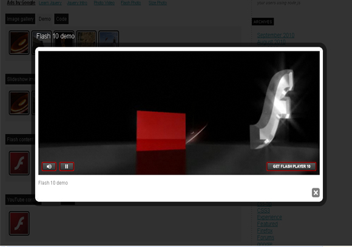Screen dimensions: 352x247
Task: Click the ARCHIVES heading
Action: click(x=262, y=22)
